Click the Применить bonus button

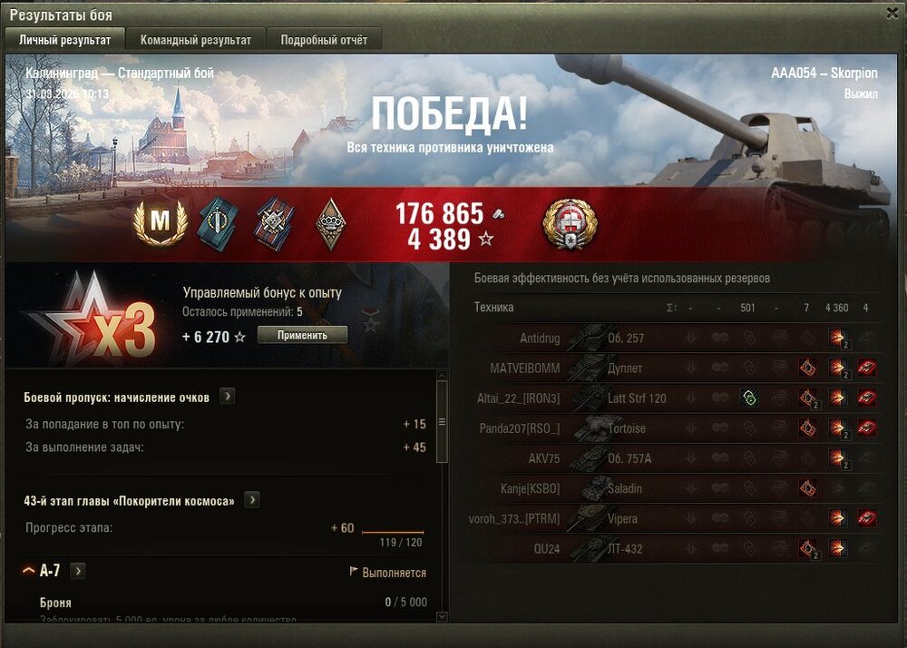click(x=303, y=335)
